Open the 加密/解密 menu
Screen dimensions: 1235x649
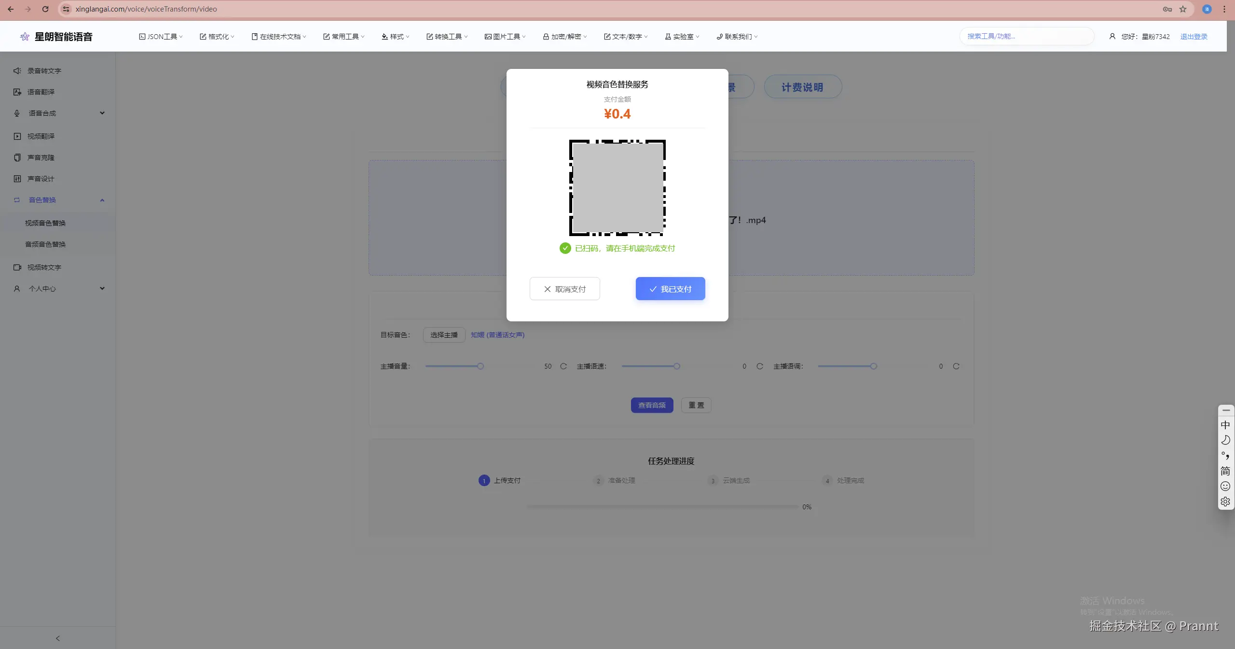565,37
